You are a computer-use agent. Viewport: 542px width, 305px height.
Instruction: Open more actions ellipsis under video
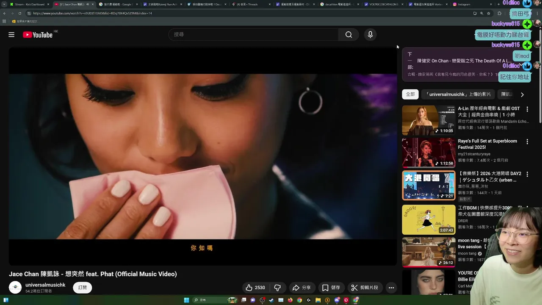click(391, 288)
